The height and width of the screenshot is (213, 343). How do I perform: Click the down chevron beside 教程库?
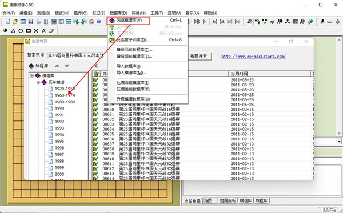pos(67,66)
